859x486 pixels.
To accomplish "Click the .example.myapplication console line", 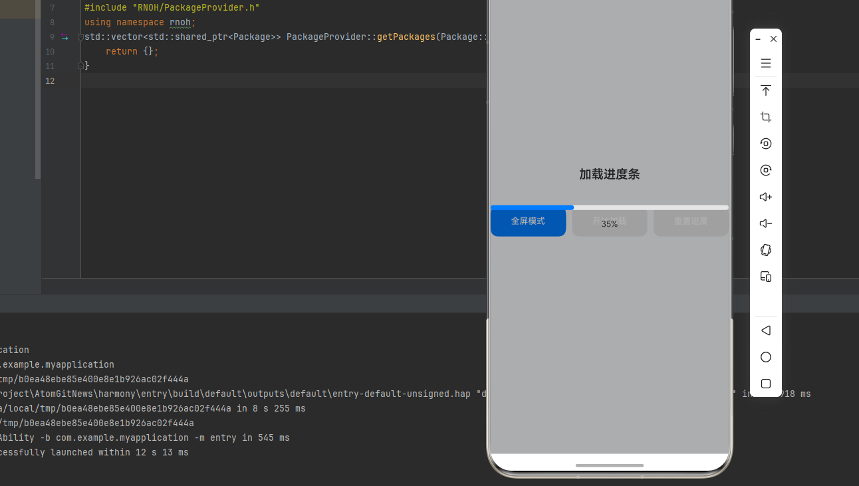I will [x=57, y=365].
